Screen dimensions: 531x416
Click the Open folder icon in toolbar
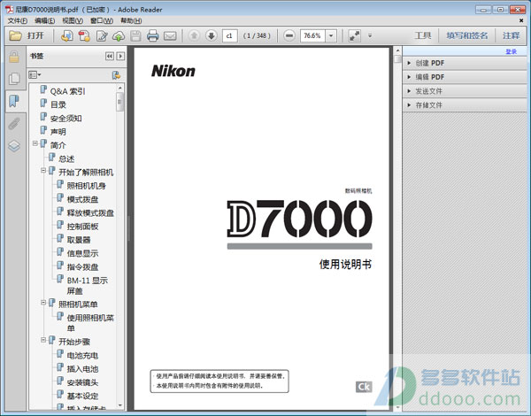point(15,35)
